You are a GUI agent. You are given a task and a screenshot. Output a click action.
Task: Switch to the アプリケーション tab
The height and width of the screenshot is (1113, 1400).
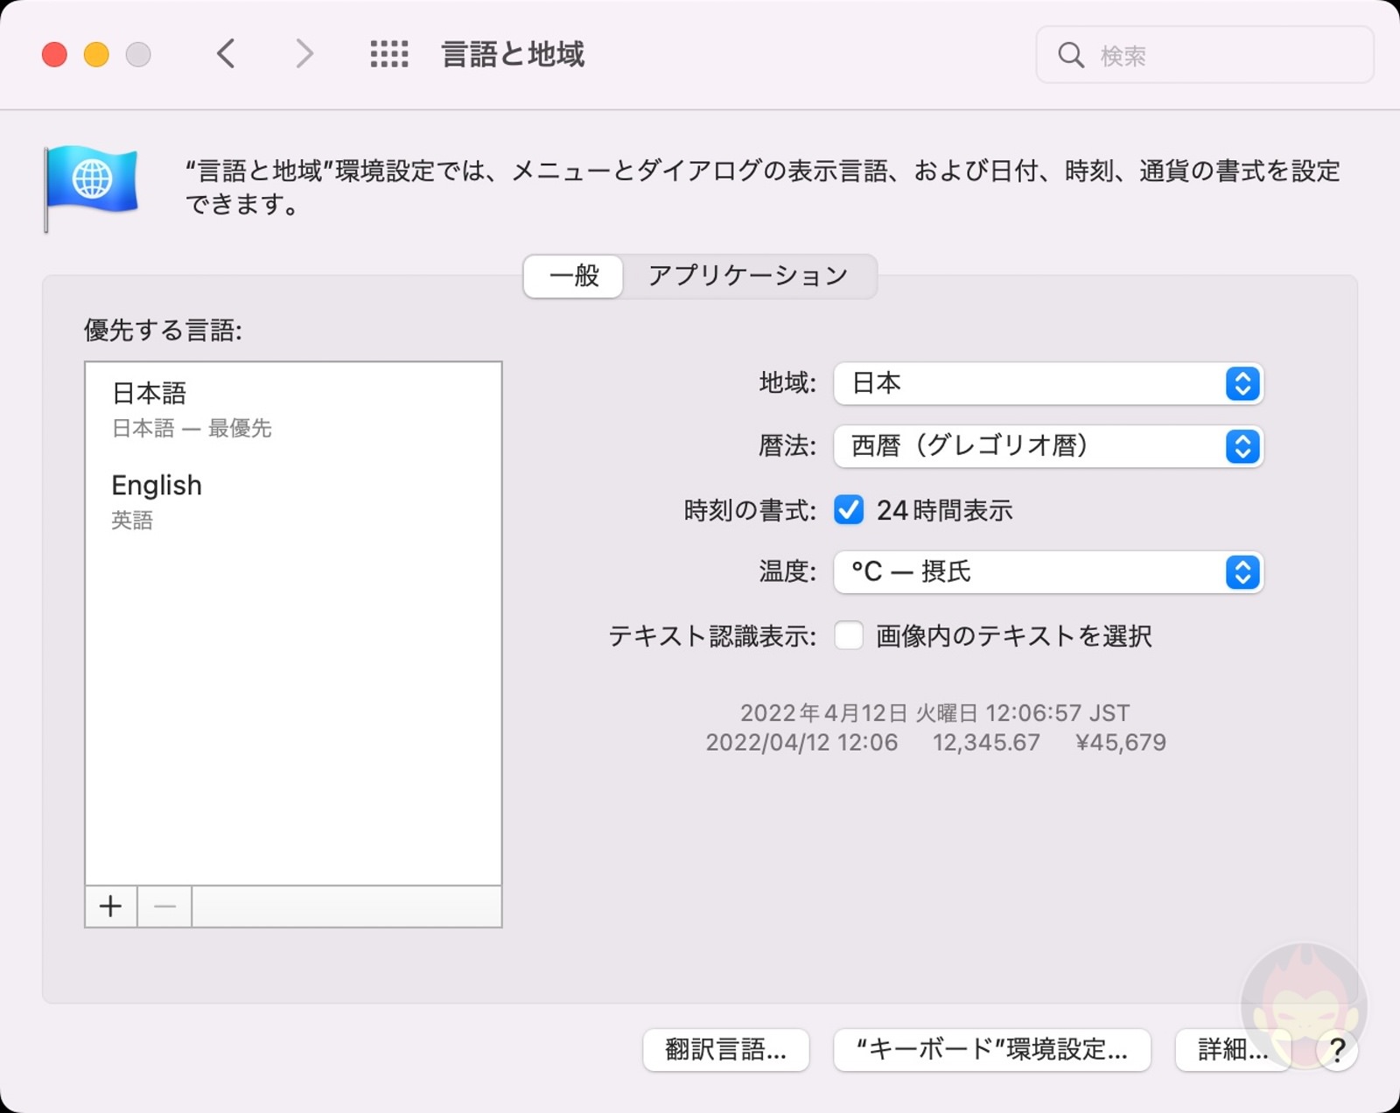click(x=748, y=276)
